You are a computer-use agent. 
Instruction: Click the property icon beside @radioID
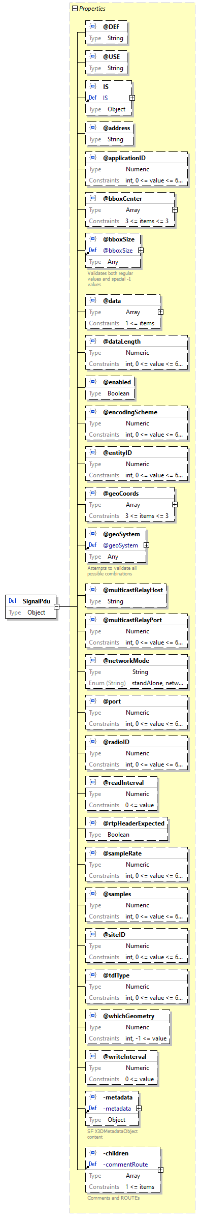[x=93, y=742]
